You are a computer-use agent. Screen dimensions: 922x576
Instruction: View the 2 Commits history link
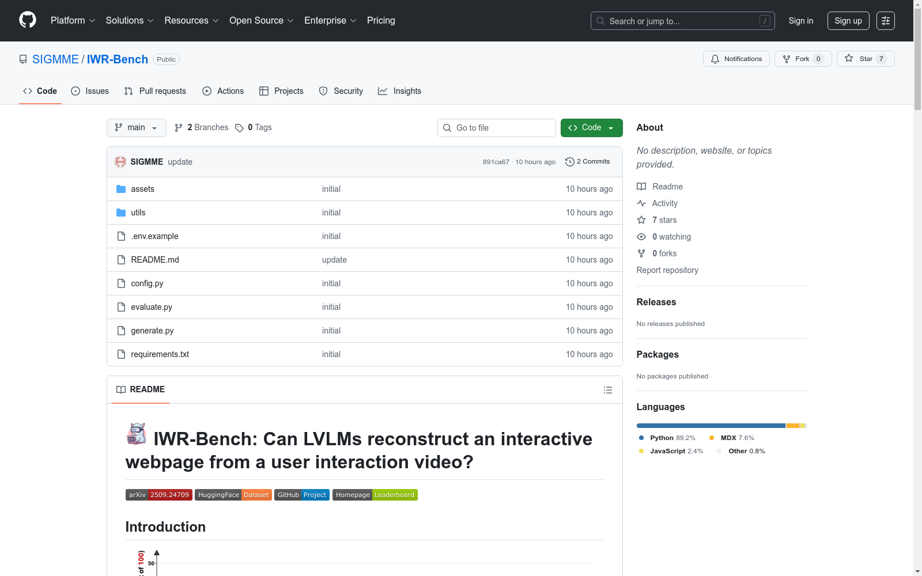coord(588,162)
